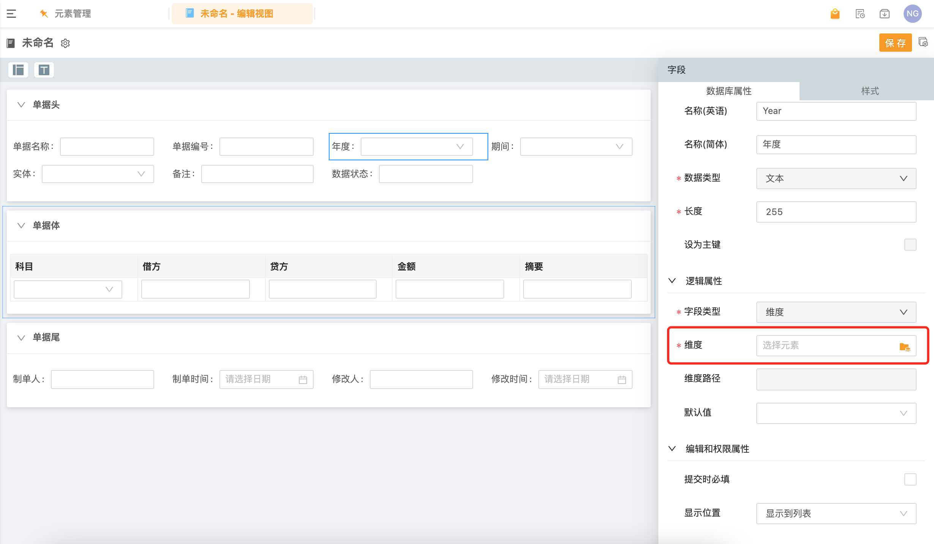
Task: Open the 实体 dropdown
Action: pyautogui.click(x=98, y=174)
